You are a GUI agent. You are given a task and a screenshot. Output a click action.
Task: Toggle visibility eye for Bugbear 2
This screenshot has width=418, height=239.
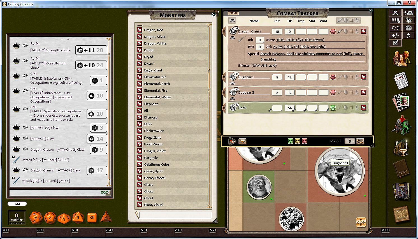233,99
